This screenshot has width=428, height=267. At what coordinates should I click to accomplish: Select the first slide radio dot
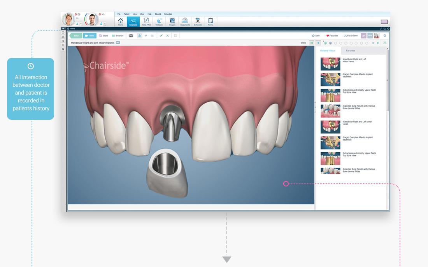(325, 42)
